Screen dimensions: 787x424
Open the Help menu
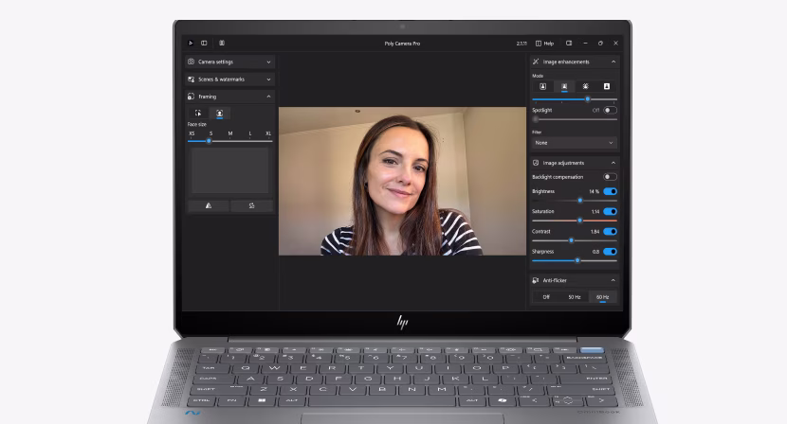545,43
